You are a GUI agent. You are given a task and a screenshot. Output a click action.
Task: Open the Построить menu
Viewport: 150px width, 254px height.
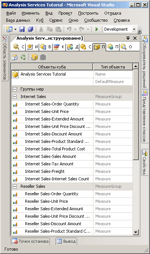[88, 13]
